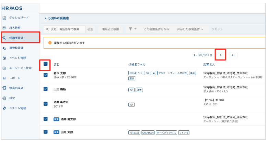Image resolution: width=266 pixels, height=141 pixels.
Task: Uncheck the checkbox for 山田 樹頼
Action: pyautogui.click(x=46, y=89)
